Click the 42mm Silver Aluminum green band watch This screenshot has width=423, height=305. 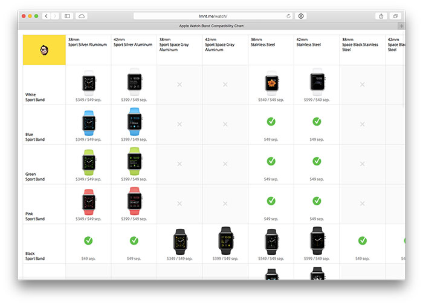coord(134,161)
